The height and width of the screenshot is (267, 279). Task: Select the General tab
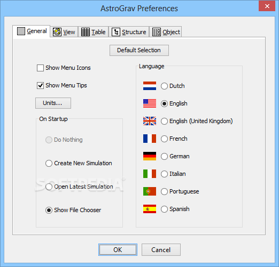point(32,31)
